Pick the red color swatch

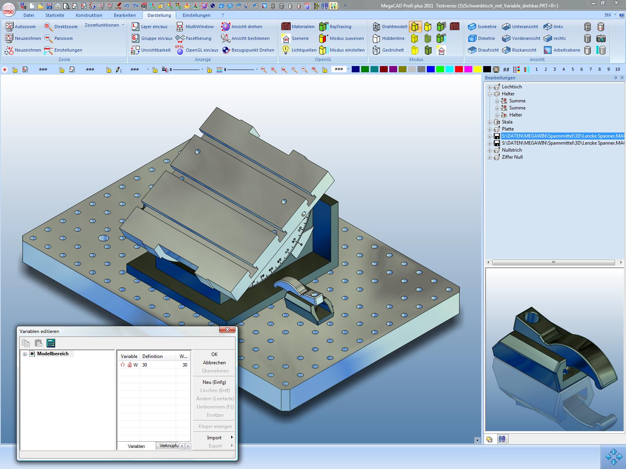tap(459, 69)
